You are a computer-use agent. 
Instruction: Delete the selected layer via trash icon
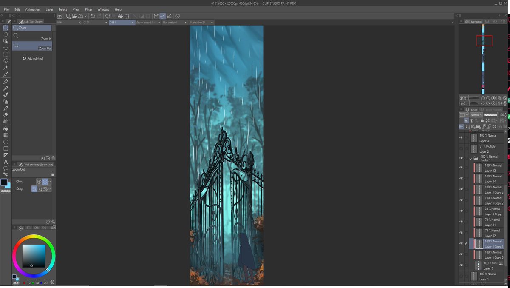pos(505,126)
